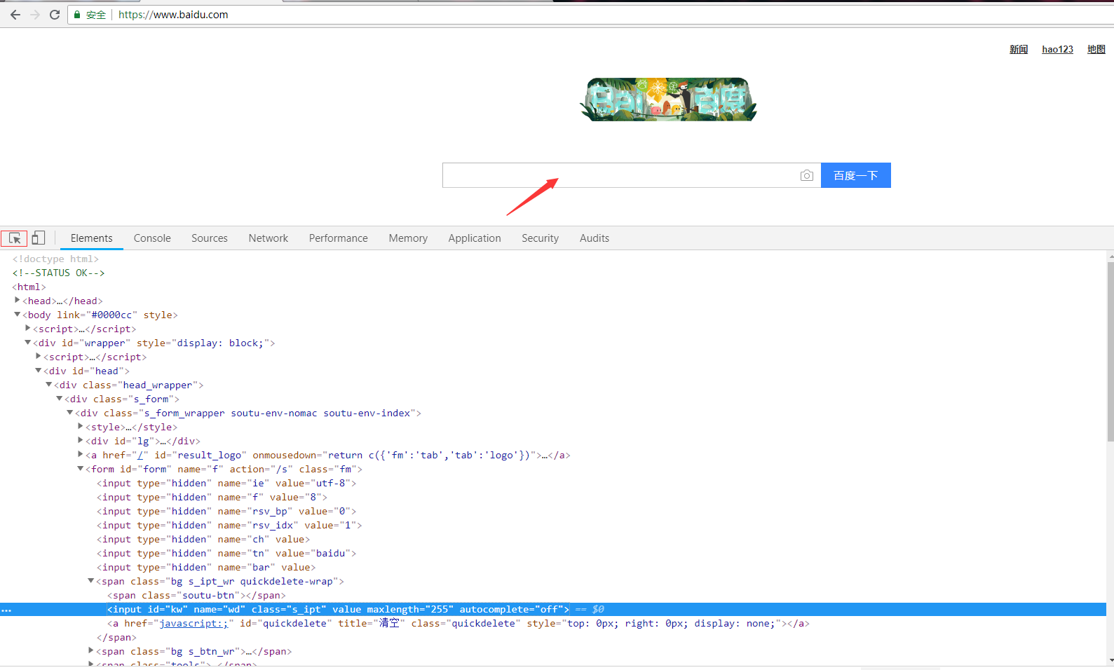
Task: Click the Baidu doodle logo
Action: [668, 100]
